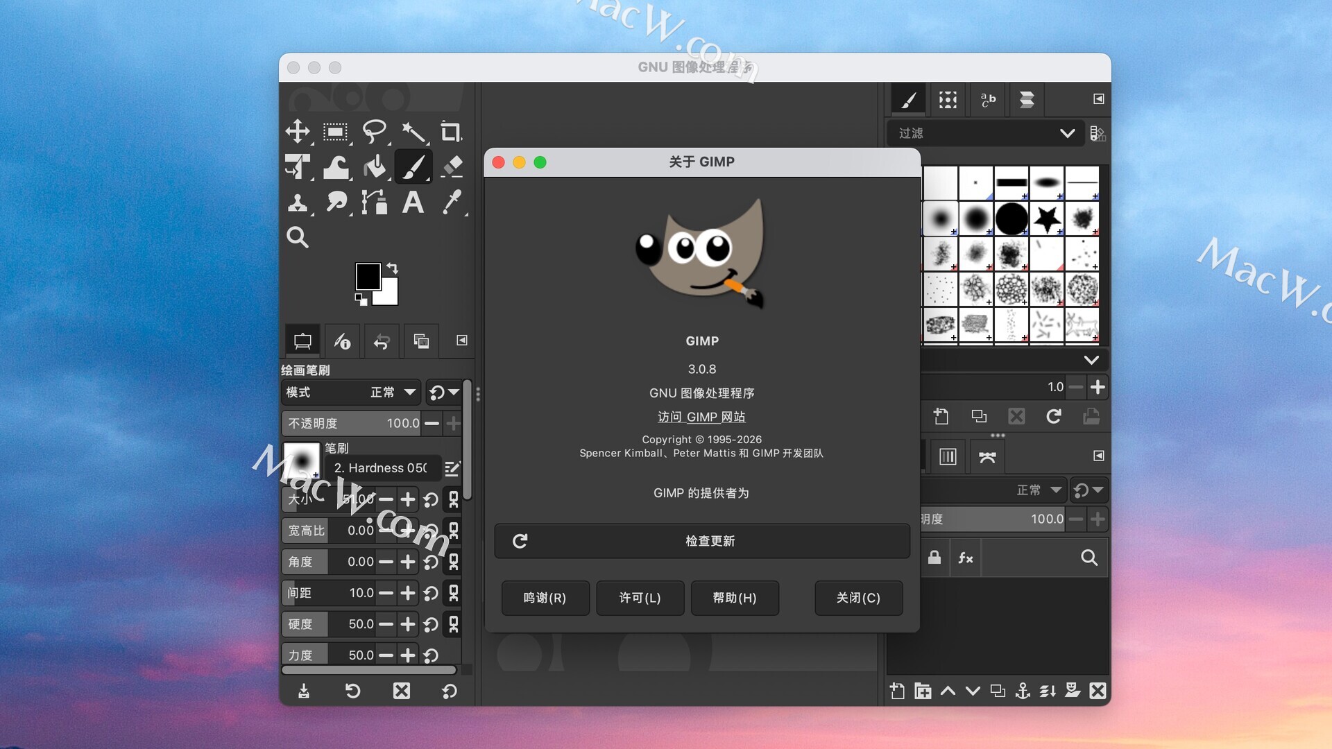Select the Zoom magnifier tool
This screenshot has height=749, width=1332.
pos(298,237)
